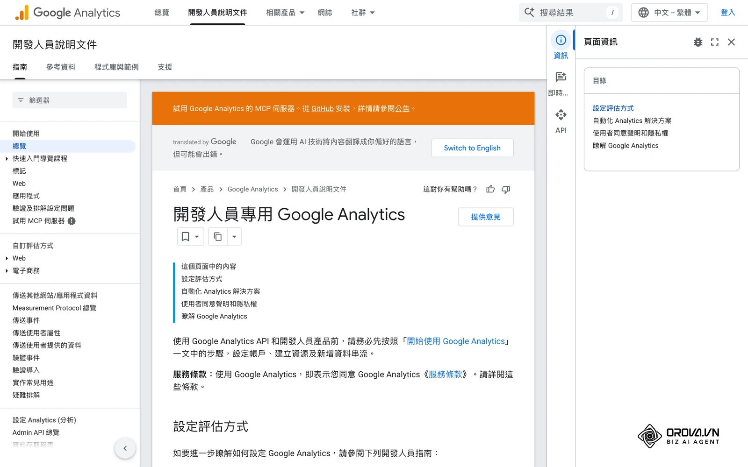Expand Web under 自訂評估方式
The image size is (748, 467).
point(7,258)
